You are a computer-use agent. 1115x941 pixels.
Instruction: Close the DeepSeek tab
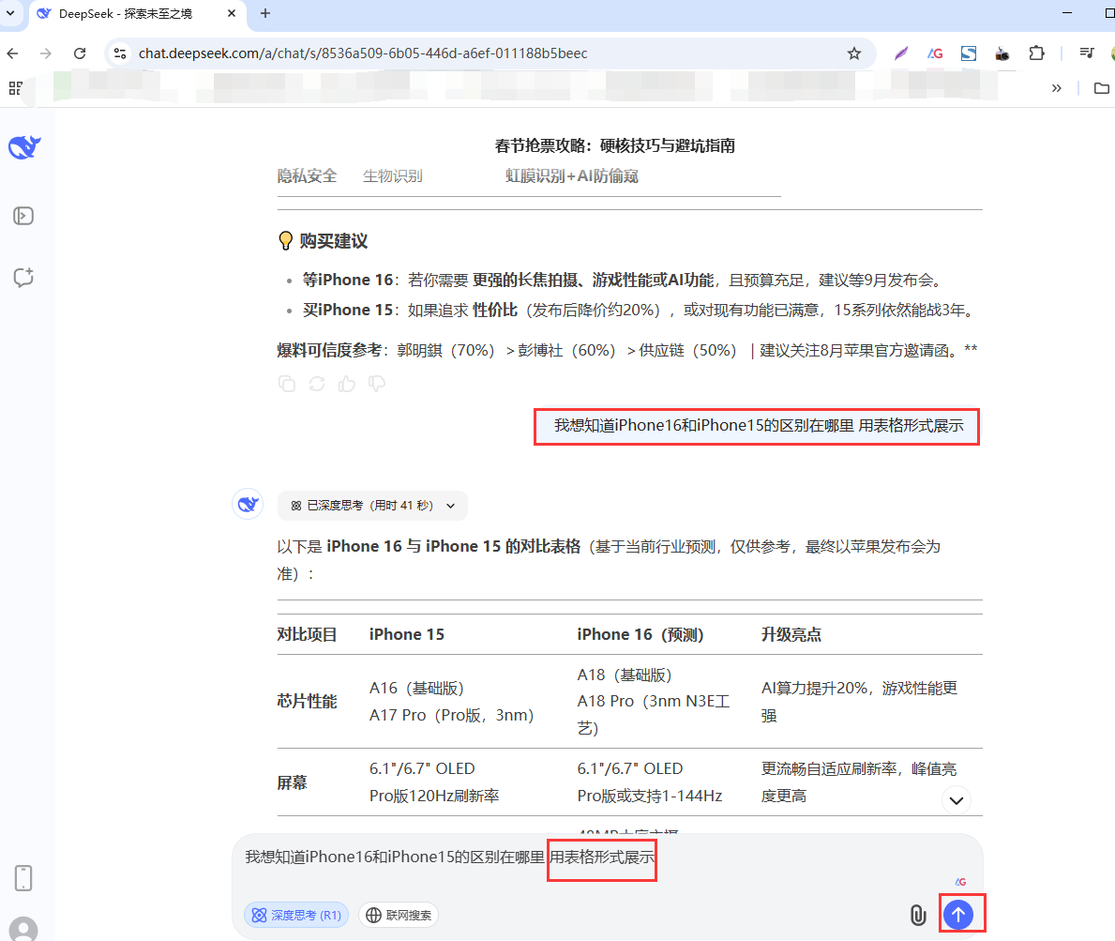(231, 13)
